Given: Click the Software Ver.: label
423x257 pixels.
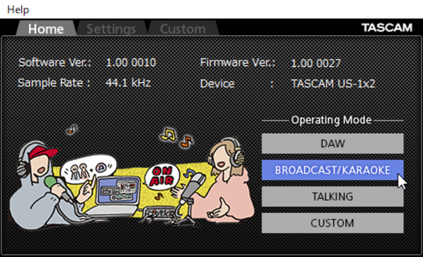Looking at the screenshot, I should [x=55, y=63].
